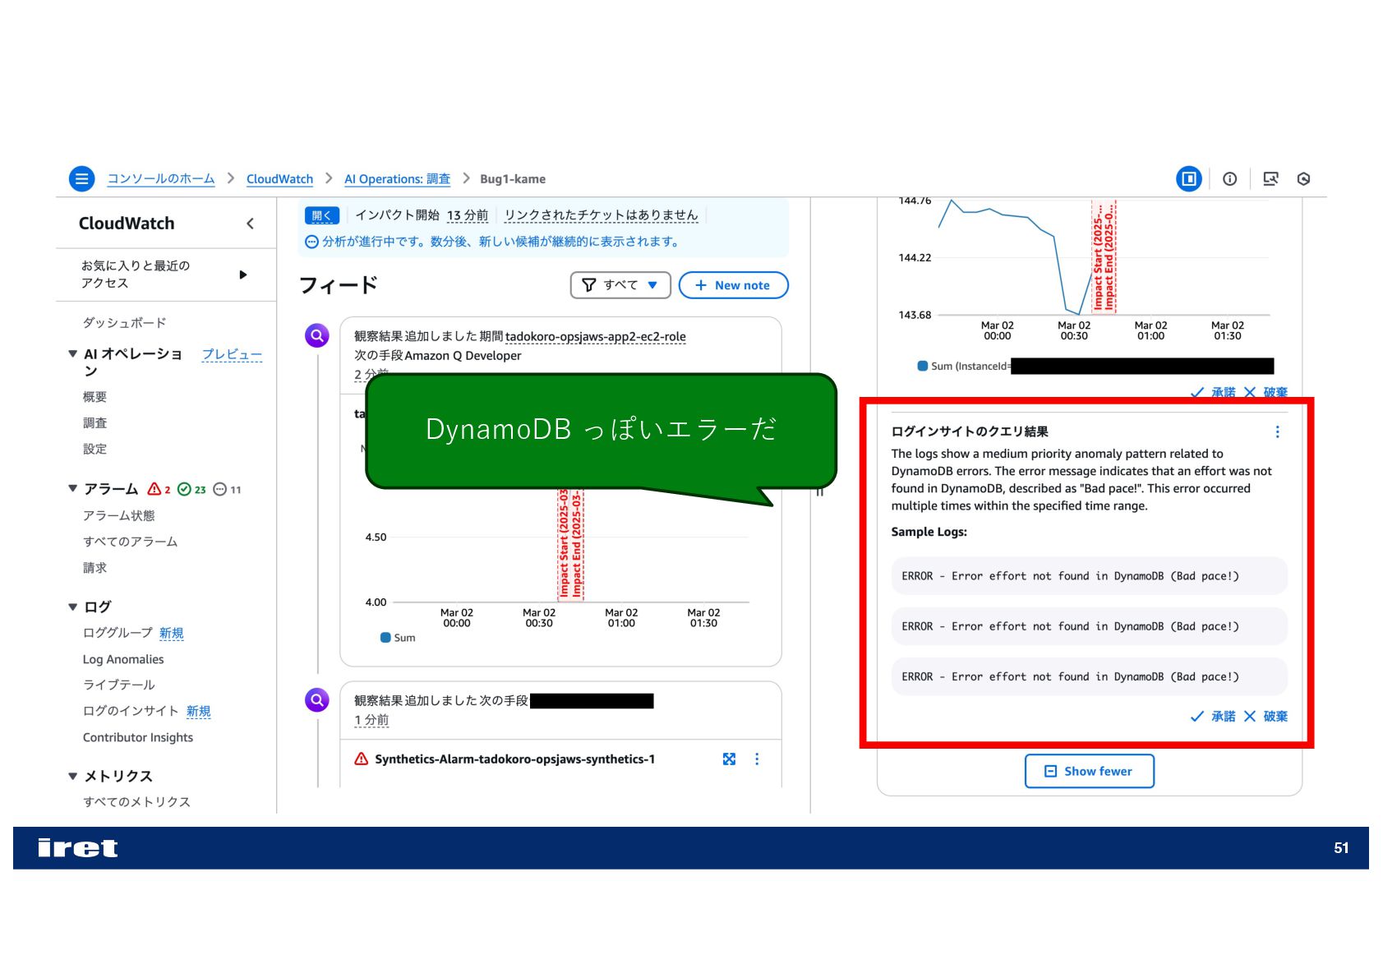Discard the upper metric suggestion with 破棄

click(x=1265, y=392)
